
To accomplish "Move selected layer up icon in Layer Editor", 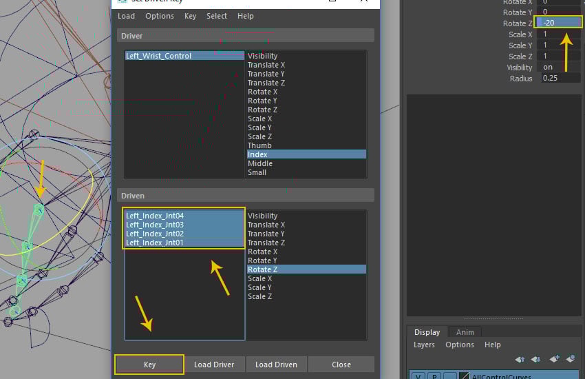I will (520, 359).
